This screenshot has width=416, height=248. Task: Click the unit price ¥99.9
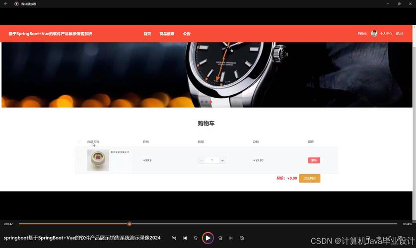tap(147, 160)
